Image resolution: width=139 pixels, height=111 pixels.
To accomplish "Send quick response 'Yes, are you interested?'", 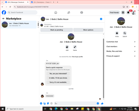I will (x=58, y=74).
